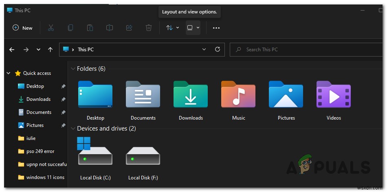Go back with the left arrow
Viewport: 387px width, 192px height.
(x=12, y=50)
